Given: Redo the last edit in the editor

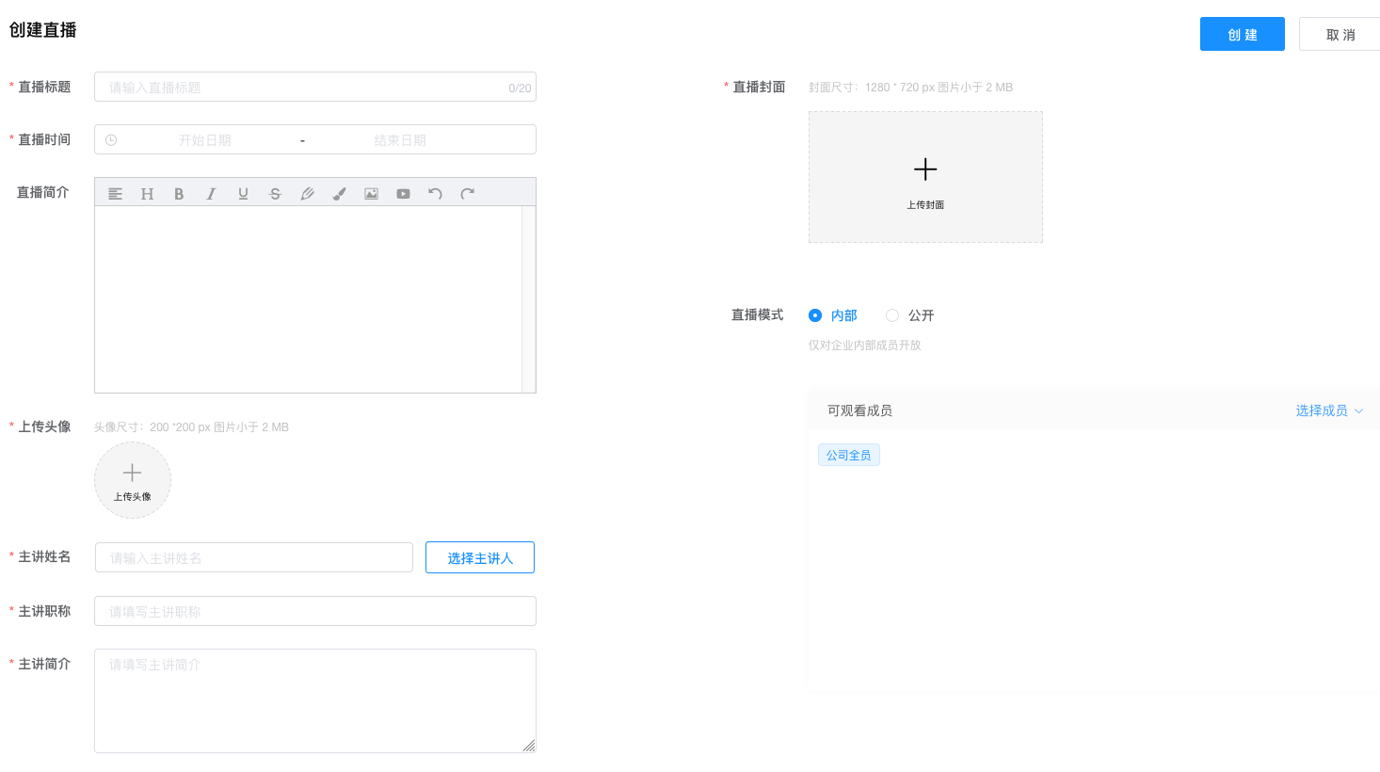Looking at the screenshot, I should point(467,194).
